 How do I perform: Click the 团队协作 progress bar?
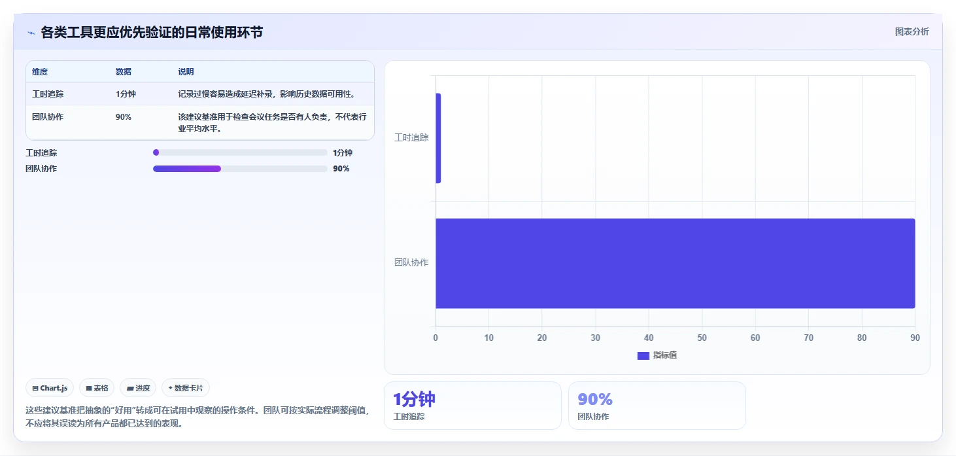pyautogui.click(x=240, y=168)
